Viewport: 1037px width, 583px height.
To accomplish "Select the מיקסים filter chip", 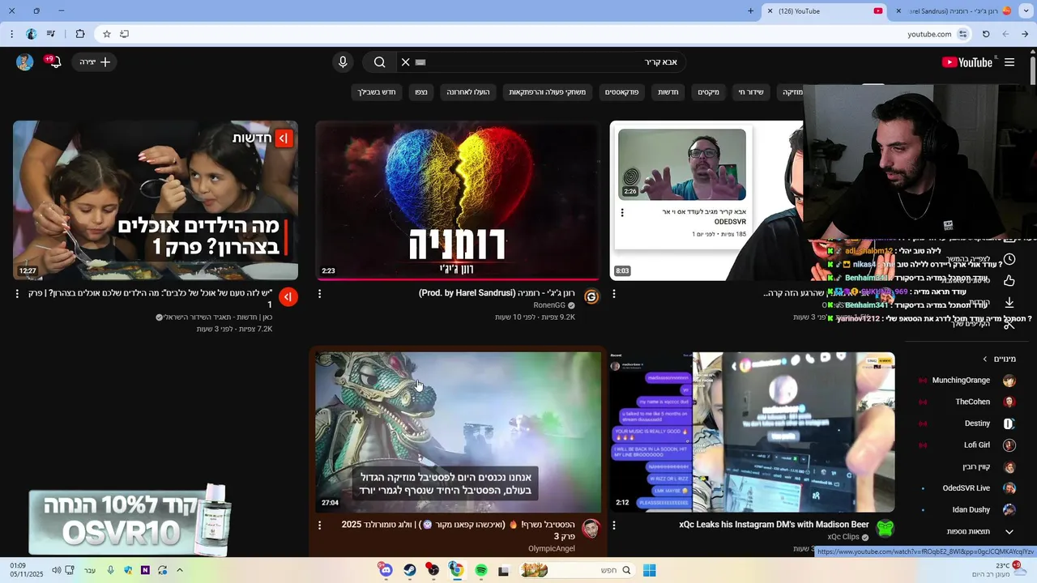I will (x=709, y=92).
